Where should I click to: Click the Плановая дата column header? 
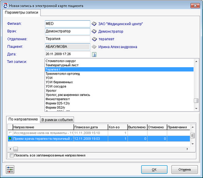(x=91, y=127)
